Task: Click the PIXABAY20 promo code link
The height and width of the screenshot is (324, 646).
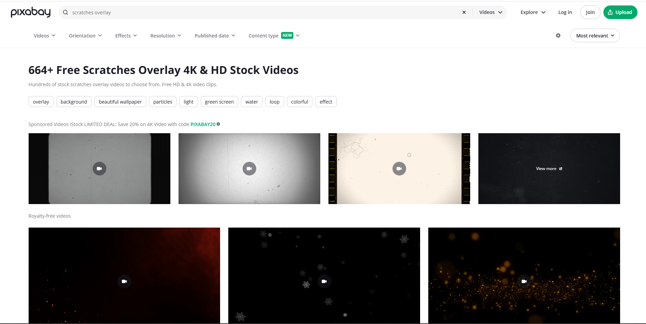Action: click(203, 124)
